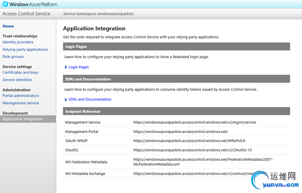The height and width of the screenshot is (193, 302).
Task: Select Application integration sidebar item
Action: (28, 119)
